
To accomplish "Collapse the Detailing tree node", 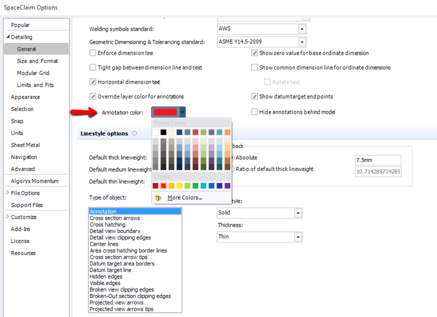I will (8, 37).
